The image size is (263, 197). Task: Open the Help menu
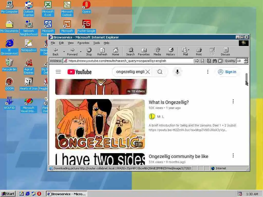(107, 43)
